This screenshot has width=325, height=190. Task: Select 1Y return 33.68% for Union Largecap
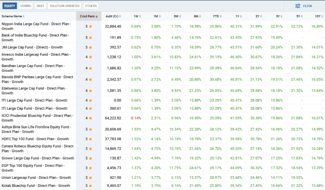click(236, 178)
